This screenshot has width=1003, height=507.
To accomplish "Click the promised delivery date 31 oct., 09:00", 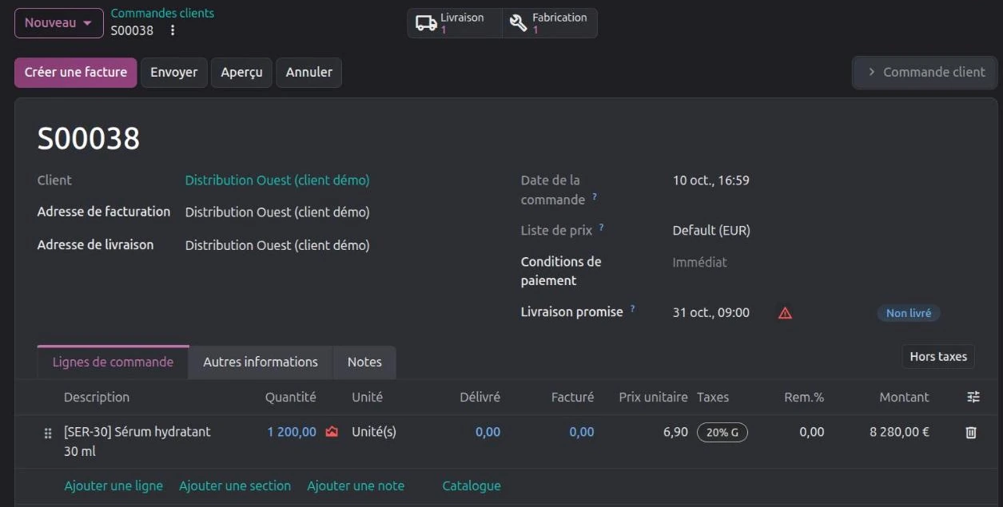I will coord(711,313).
